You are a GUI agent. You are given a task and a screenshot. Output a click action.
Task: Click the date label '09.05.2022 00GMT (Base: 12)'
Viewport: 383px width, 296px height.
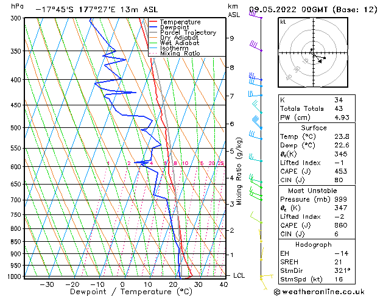click(313, 10)
